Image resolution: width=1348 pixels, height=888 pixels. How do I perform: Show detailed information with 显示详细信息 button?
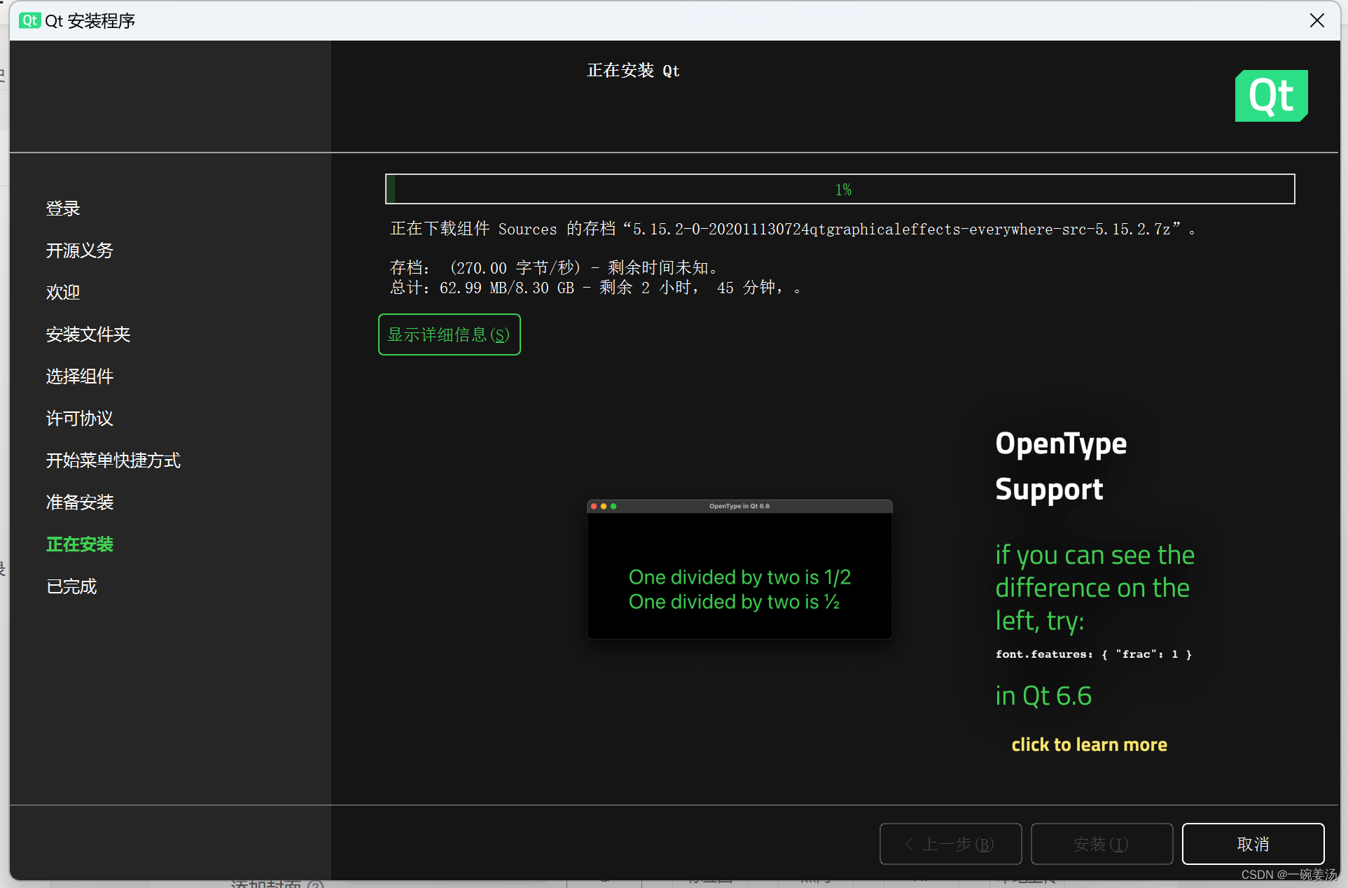(x=450, y=334)
